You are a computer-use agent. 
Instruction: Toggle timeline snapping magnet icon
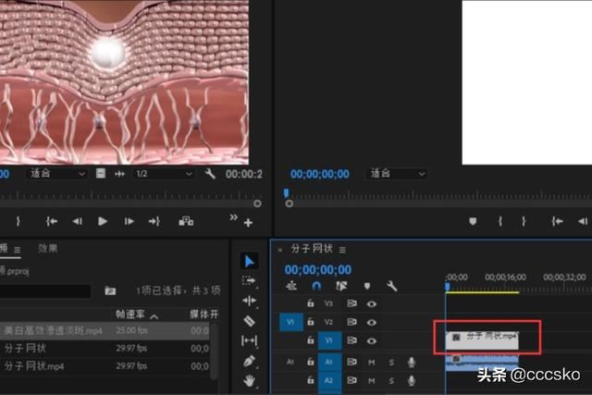pyautogui.click(x=316, y=287)
